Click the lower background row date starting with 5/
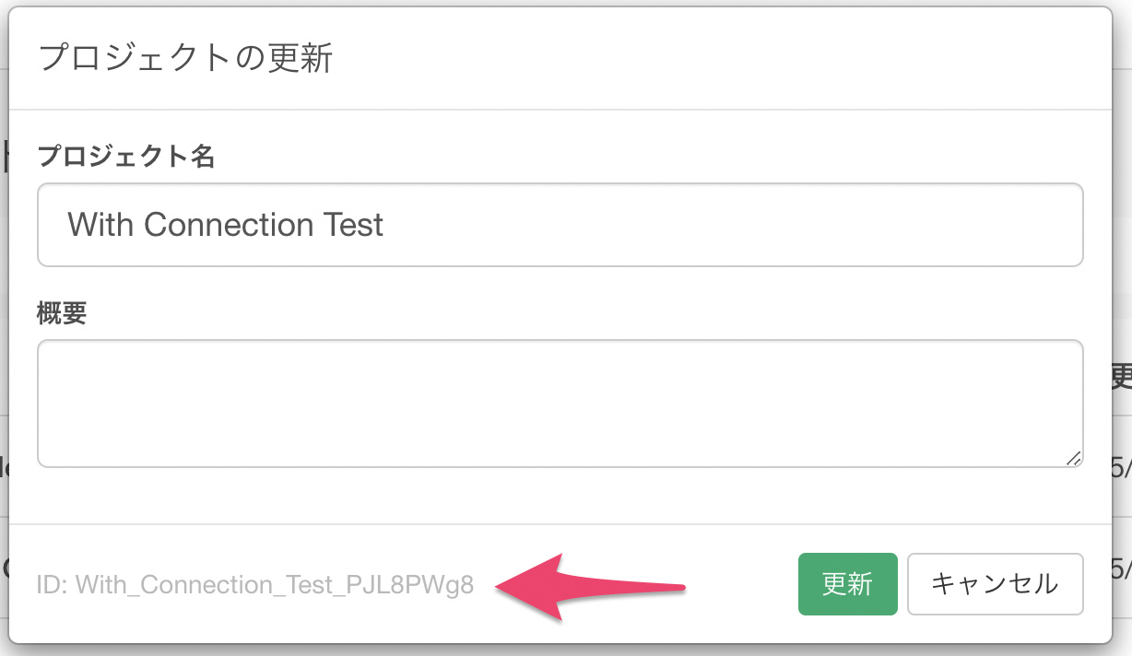Screen dimensions: 1132x656 (x=1122, y=568)
